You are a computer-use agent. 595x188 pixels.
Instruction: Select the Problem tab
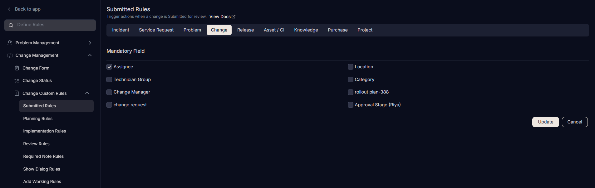click(x=192, y=30)
